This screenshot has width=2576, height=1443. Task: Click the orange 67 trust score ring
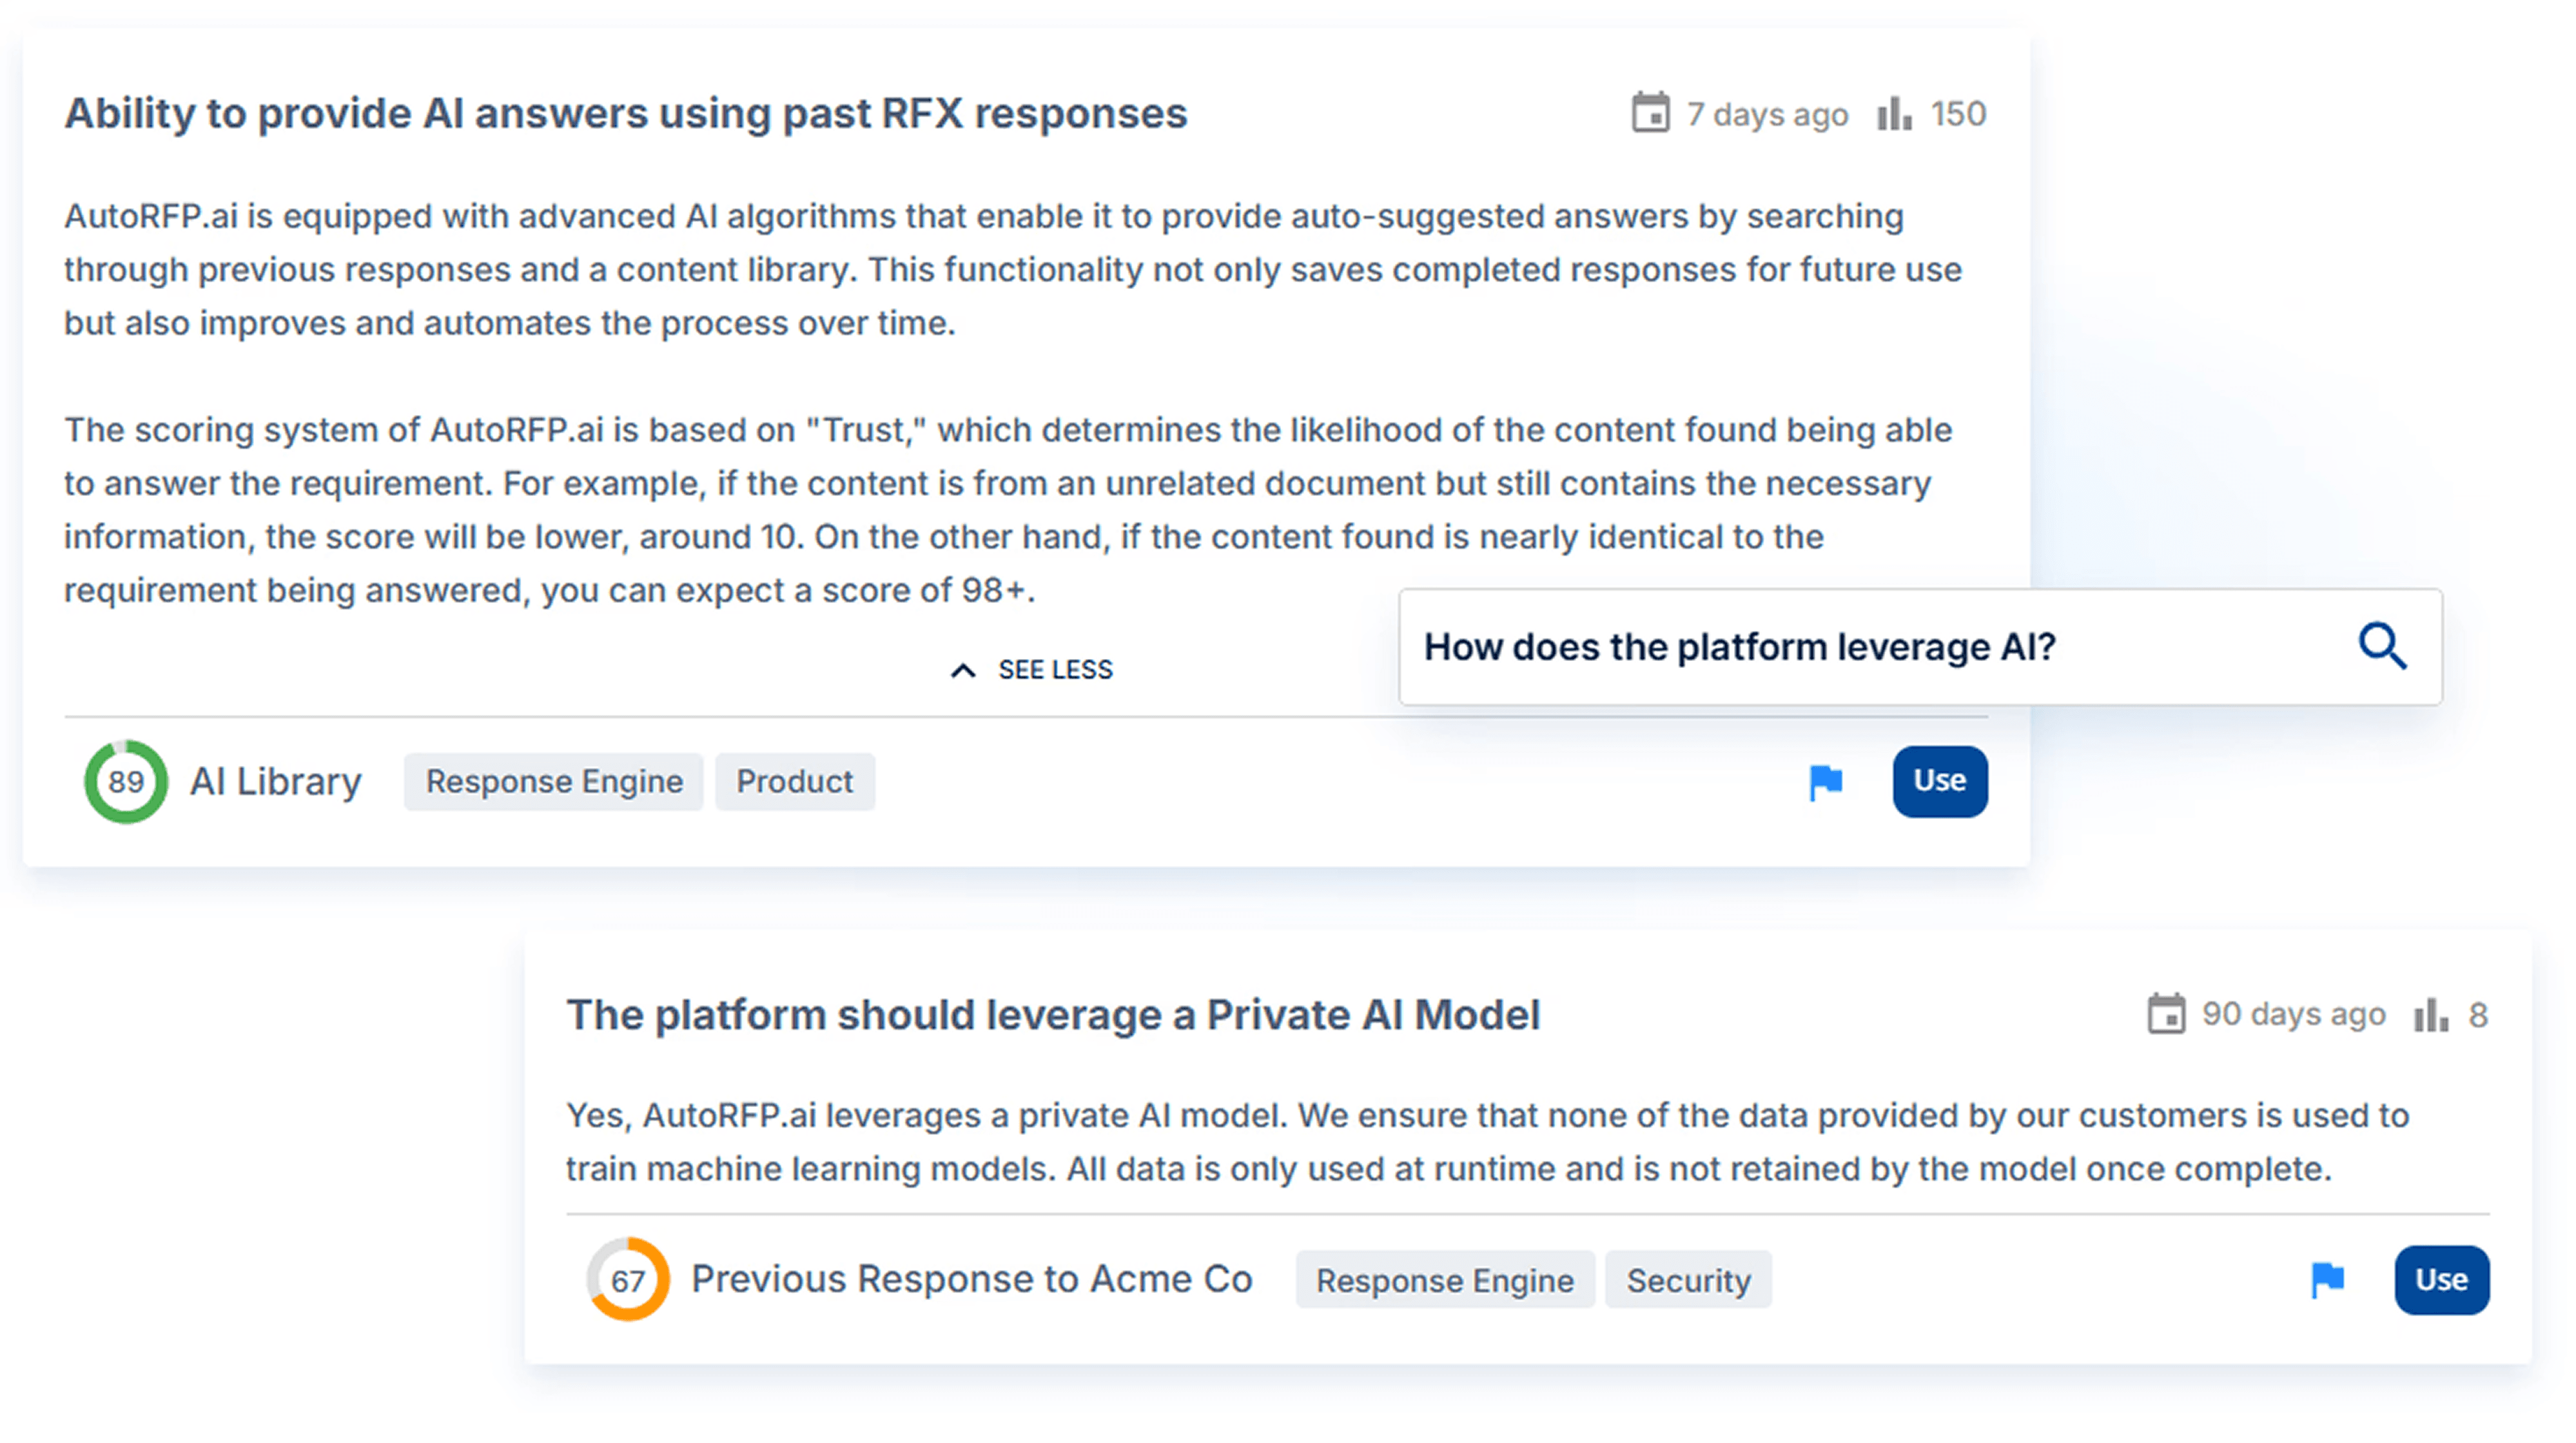[627, 1279]
